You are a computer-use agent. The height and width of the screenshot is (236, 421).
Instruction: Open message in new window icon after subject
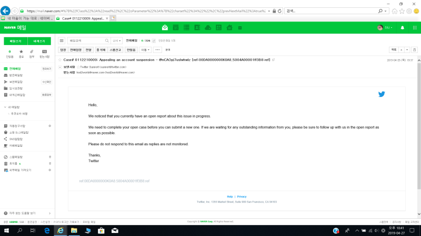tap(273, 60)
